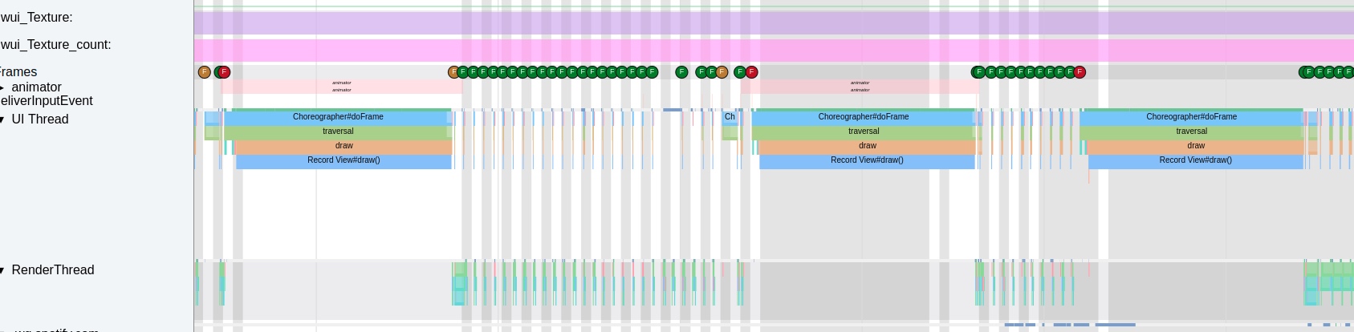This screenshot has height=332, width=1354.
Task: Select the deliverInputEvent track label
Action: coord(47,101)
